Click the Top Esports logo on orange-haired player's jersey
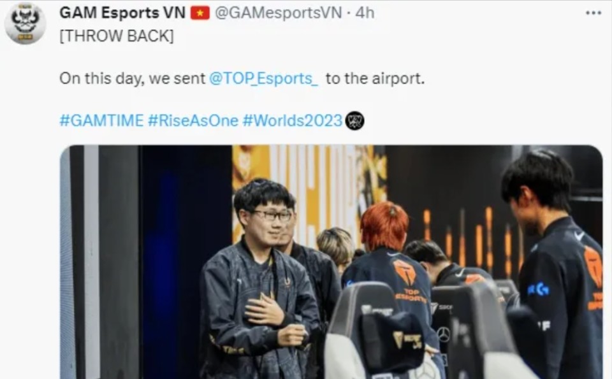612x379 pixels. pos(404,272)
